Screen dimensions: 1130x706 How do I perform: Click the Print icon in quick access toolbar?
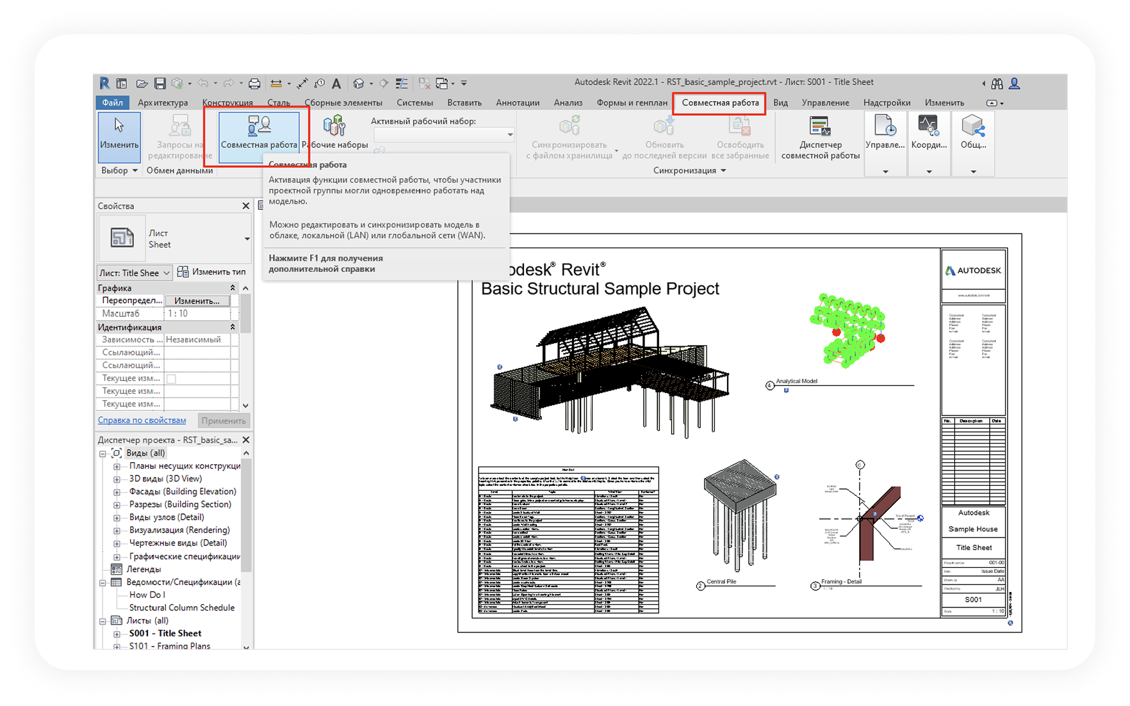[254, 84]
